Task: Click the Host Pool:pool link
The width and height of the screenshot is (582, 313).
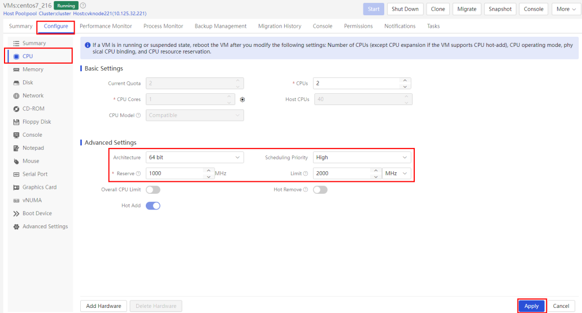Action: (20, 14)
